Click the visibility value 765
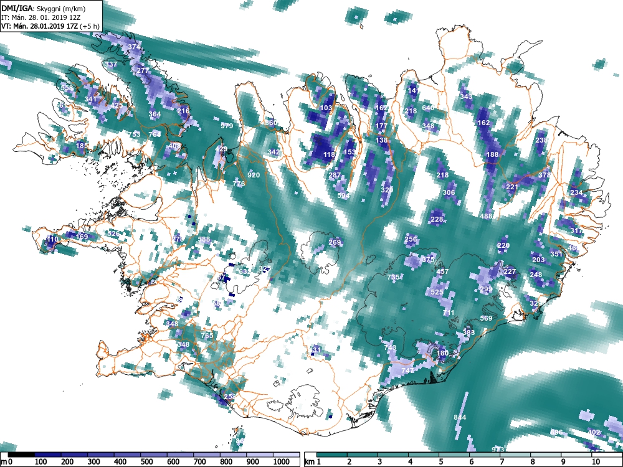 (207, 335)
